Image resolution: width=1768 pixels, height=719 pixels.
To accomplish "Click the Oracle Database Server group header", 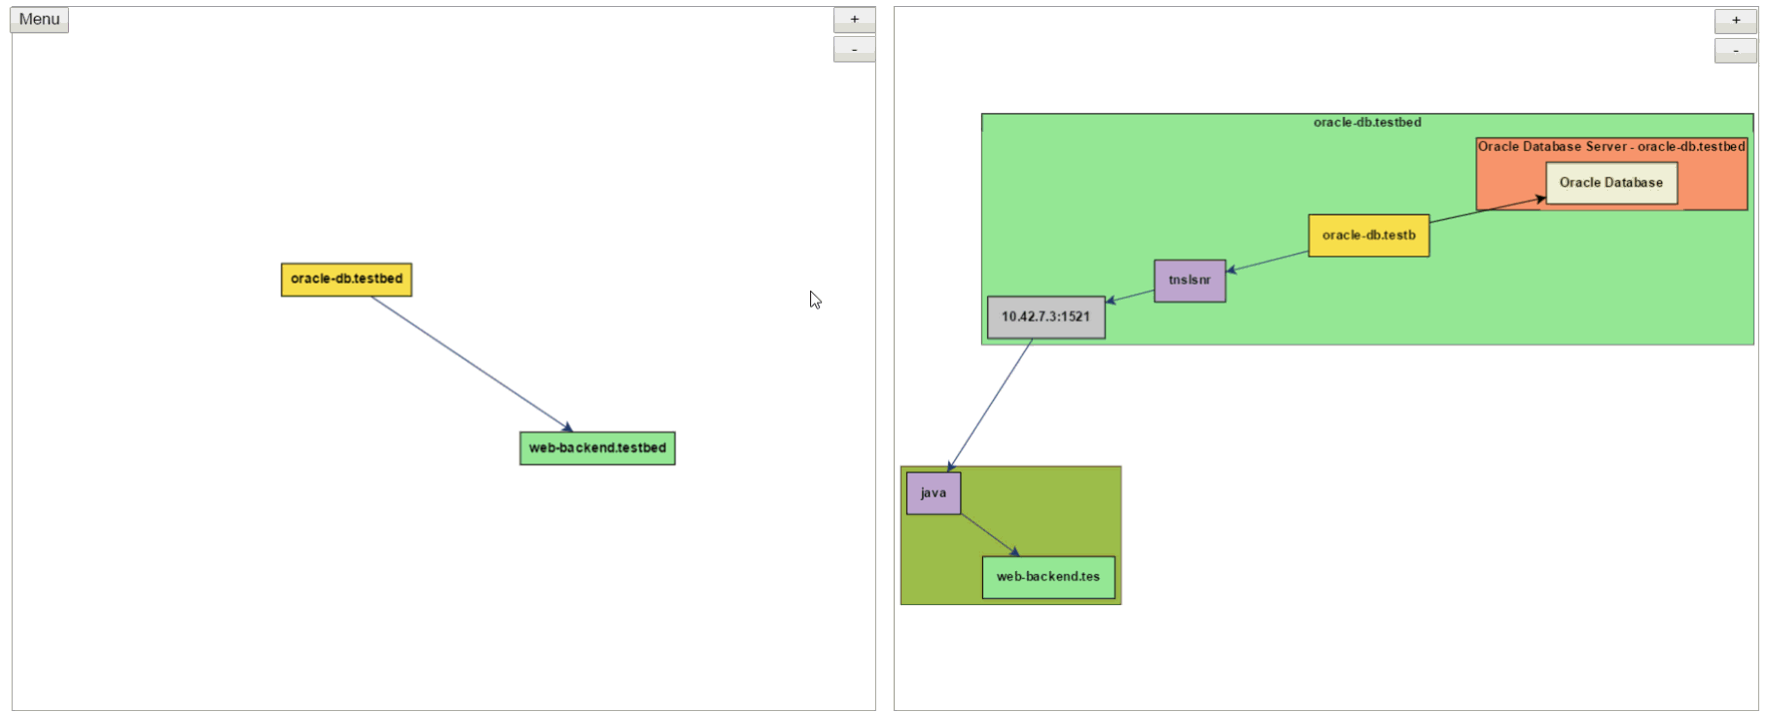I will 1610,147.
